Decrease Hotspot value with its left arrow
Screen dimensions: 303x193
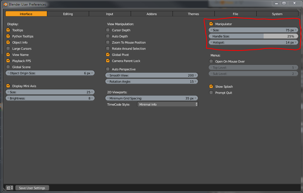(211, 42)
